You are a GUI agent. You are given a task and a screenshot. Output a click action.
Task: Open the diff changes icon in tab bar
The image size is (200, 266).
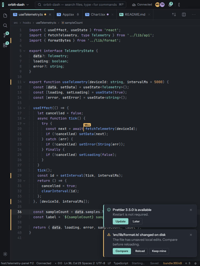click(x=174, y=15)
